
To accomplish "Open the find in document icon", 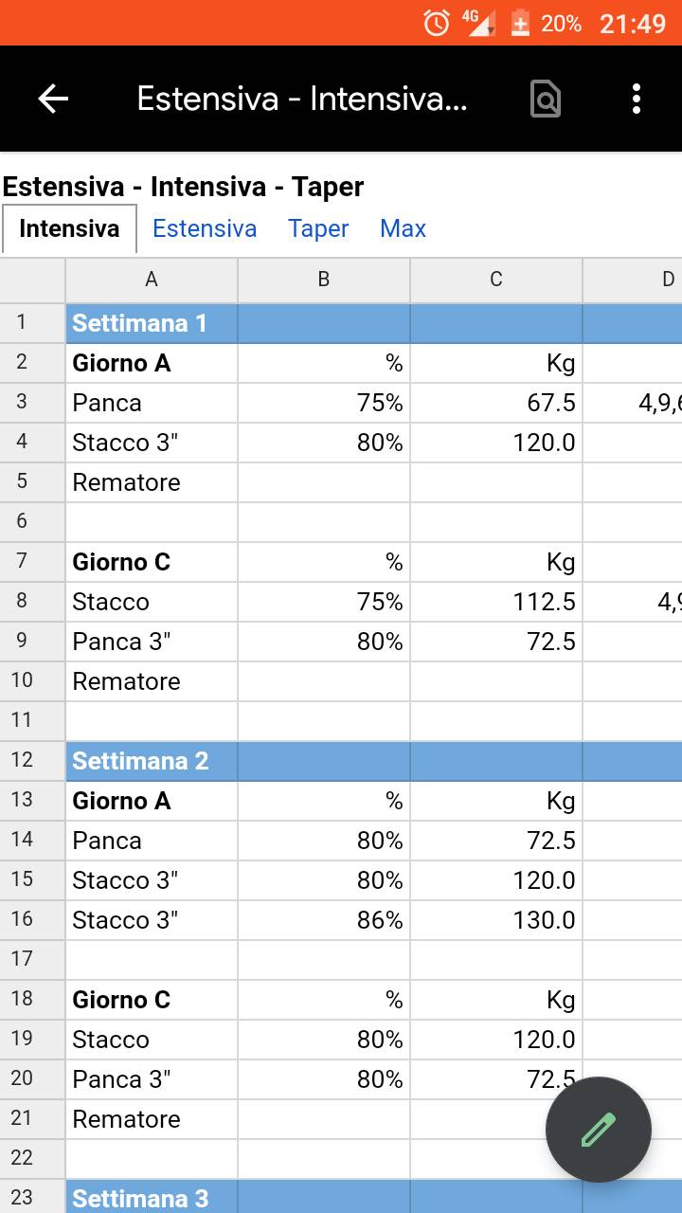I will click(546, 99).
